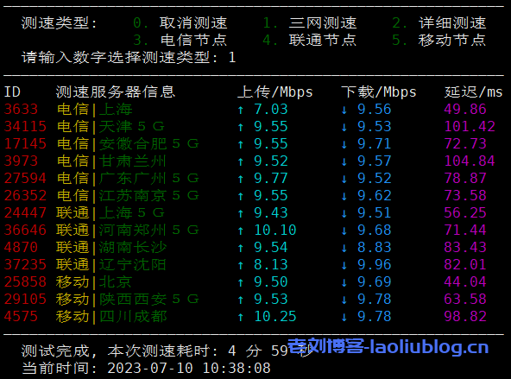The image size is (511, 379).
Task: Click the '测速类型:' label
Action: 60,22
